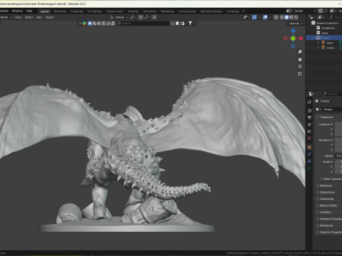Image resolution: width=342 pixels, height=256 pixels.
Task: Open rotation Mode XYZ dropdown
Action: point(338,156)
